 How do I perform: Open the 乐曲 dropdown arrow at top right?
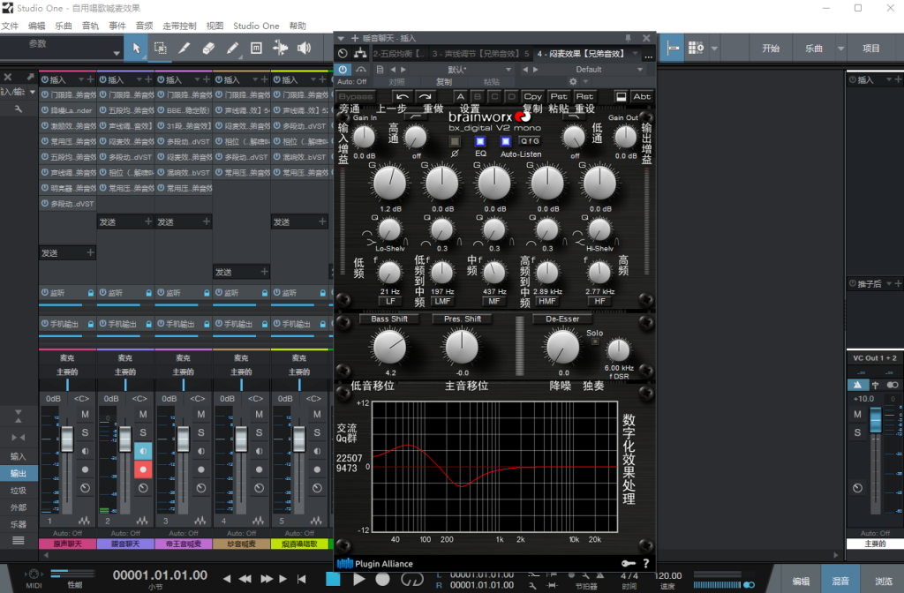[x=840, y=49]
